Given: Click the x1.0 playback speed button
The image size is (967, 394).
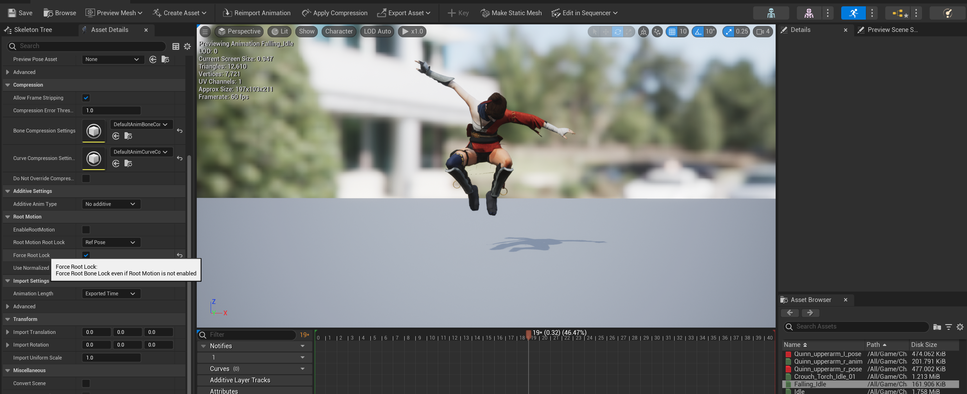Looking at the screenshot, I should click(412, 31).
